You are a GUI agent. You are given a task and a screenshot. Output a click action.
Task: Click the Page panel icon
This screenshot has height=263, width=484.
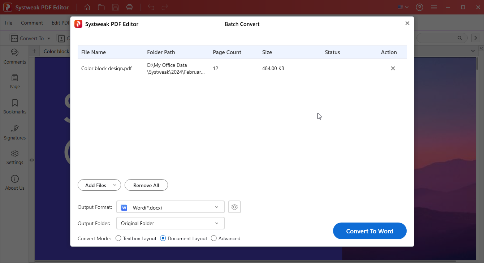15,81
